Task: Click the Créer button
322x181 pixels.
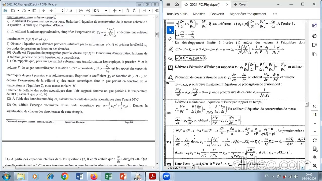Action: (x=240, y=4)
